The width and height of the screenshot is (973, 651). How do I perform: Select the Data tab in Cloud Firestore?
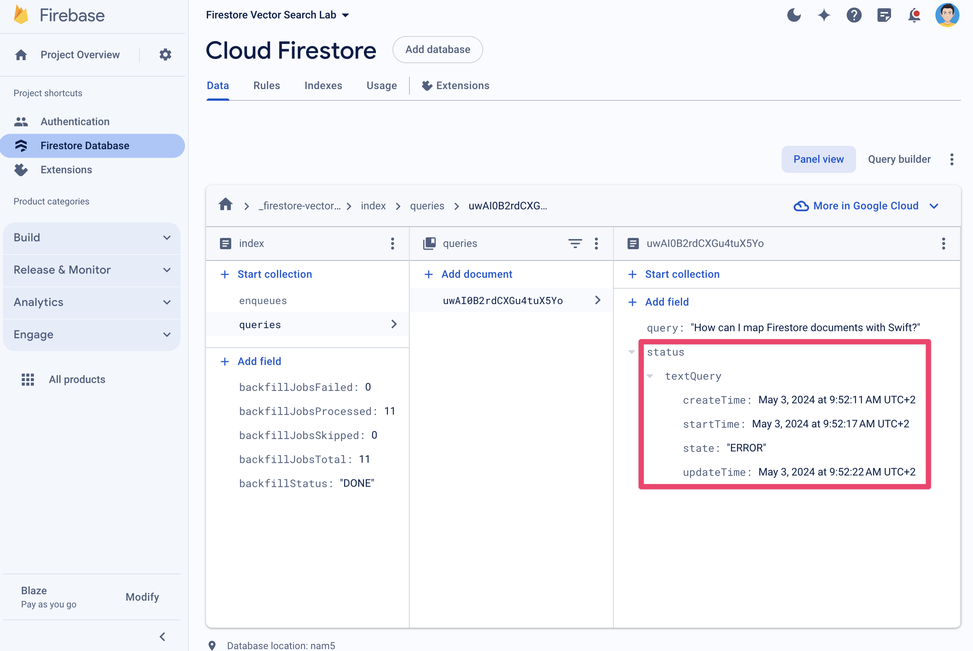pos(217,86)
